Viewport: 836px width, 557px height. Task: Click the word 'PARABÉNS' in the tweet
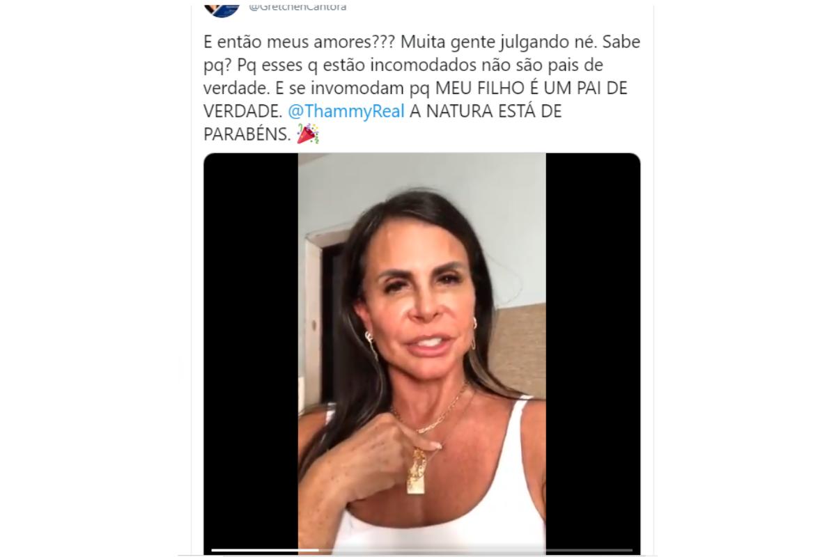pos(247,134)
